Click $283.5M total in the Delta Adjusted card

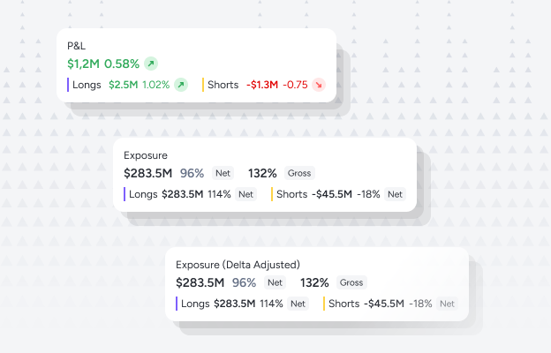(x=200, y=282)
